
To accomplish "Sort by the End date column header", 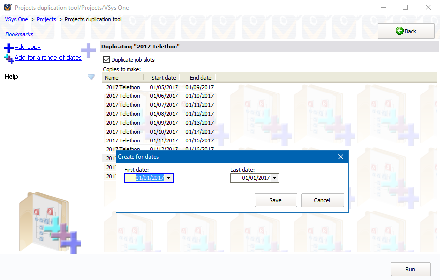I will click(200, 78).
